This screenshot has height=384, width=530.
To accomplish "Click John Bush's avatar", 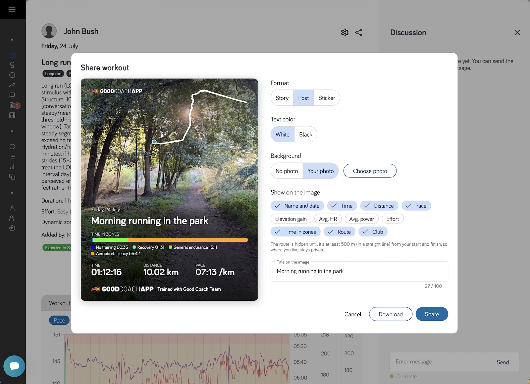I will 49,31.
